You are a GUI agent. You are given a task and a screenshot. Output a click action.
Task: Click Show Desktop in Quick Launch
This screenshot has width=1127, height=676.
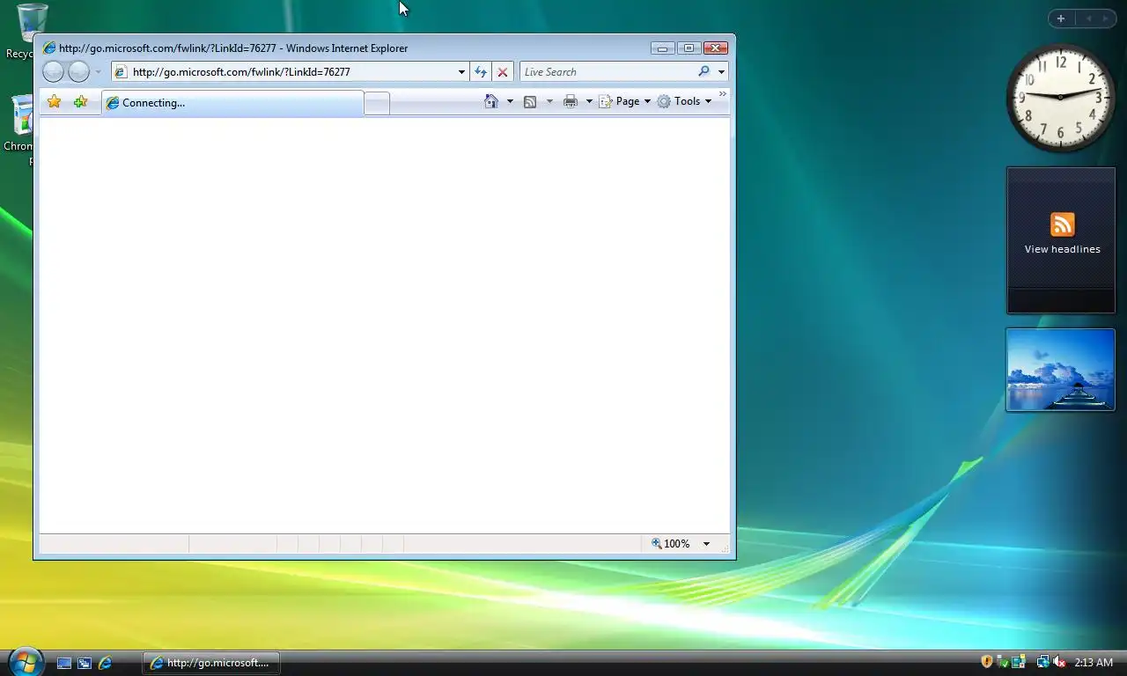64,663
